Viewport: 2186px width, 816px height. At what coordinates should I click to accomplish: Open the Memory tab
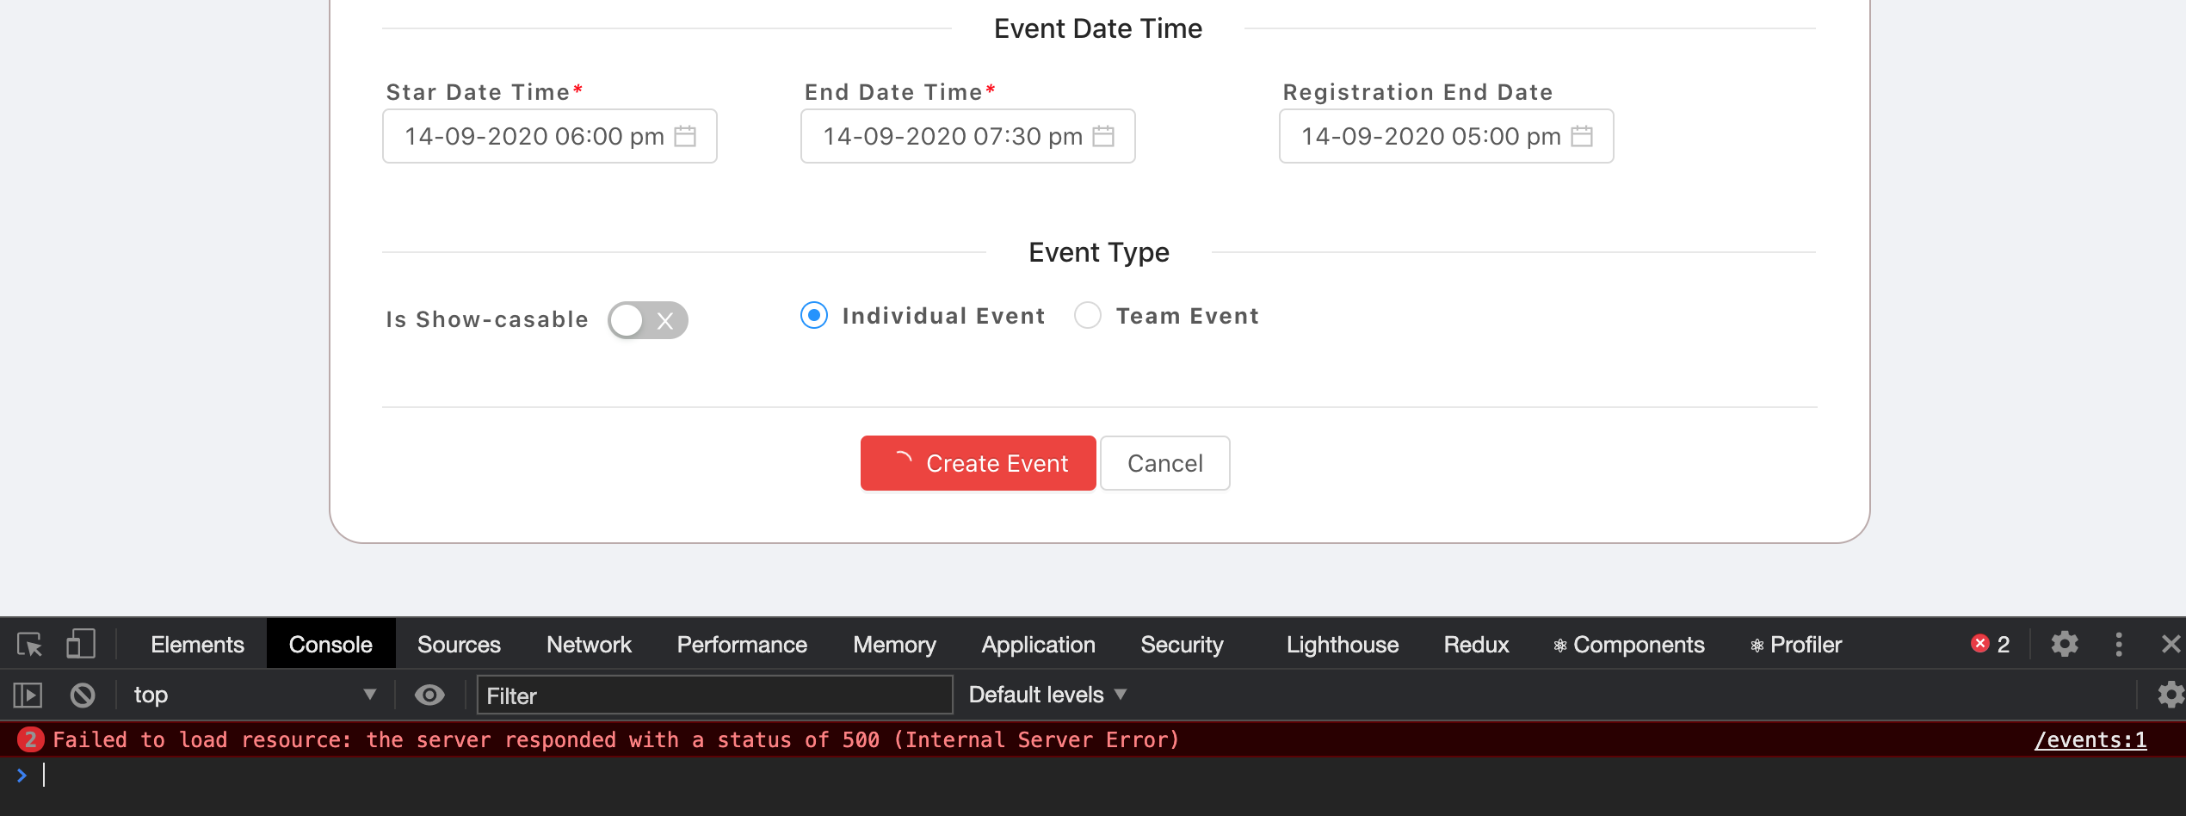894,645
